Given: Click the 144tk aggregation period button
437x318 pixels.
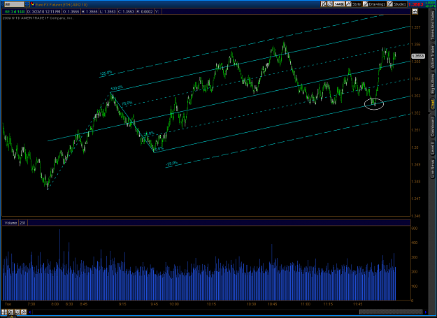Looking at the screenshot, I should point(339,4).
